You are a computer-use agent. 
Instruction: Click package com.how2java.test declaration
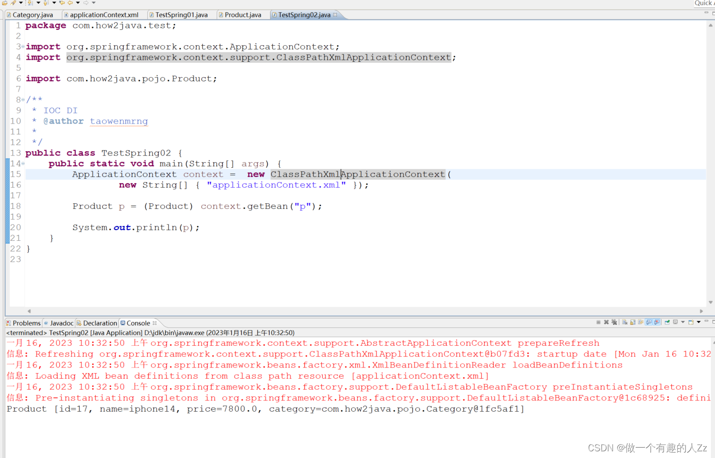[101, 26]
